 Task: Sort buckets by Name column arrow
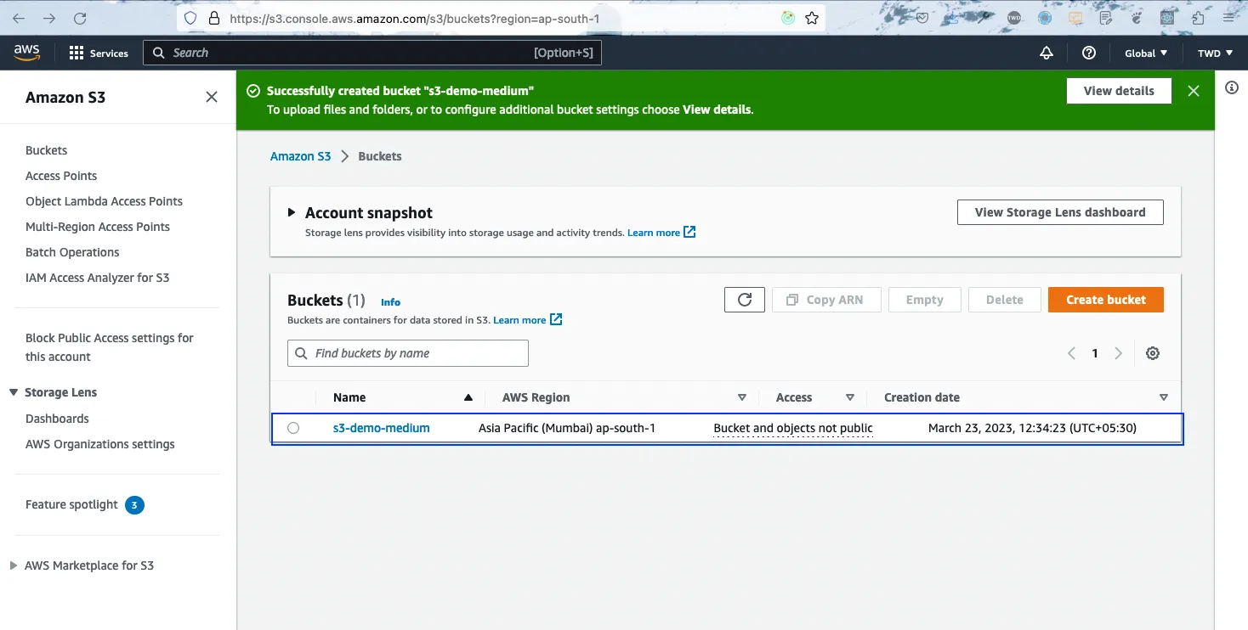pyautogui.click(x=468, y=397)
